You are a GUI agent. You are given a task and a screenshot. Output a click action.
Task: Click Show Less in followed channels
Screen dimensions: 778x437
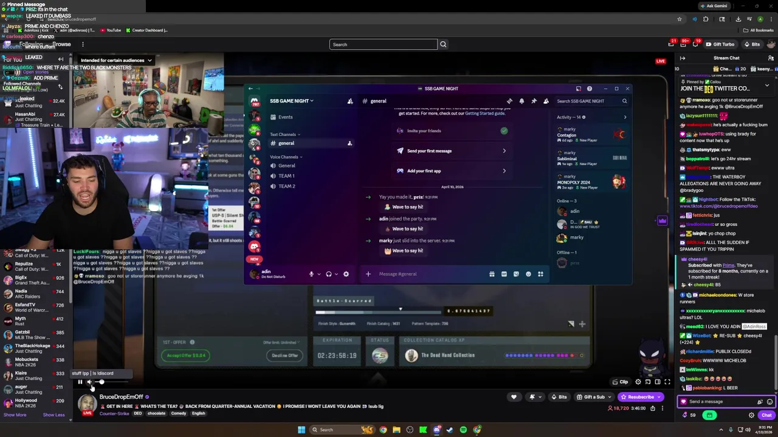53,415
